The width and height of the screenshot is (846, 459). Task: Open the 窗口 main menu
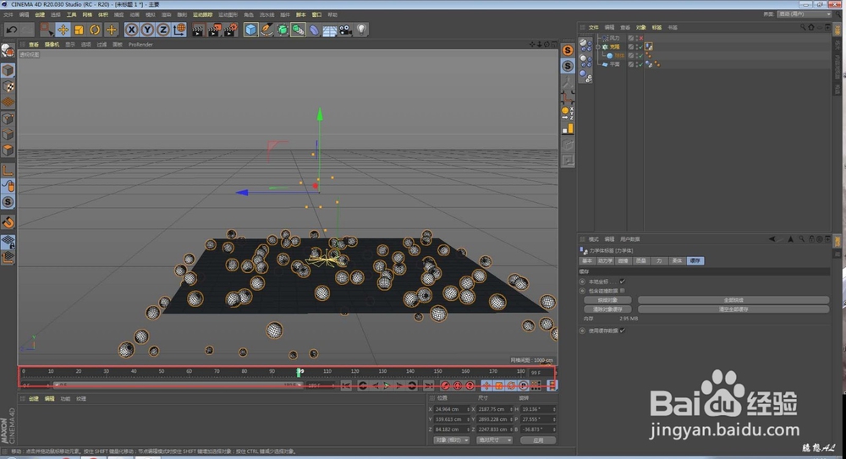click(x=316, y=14)
